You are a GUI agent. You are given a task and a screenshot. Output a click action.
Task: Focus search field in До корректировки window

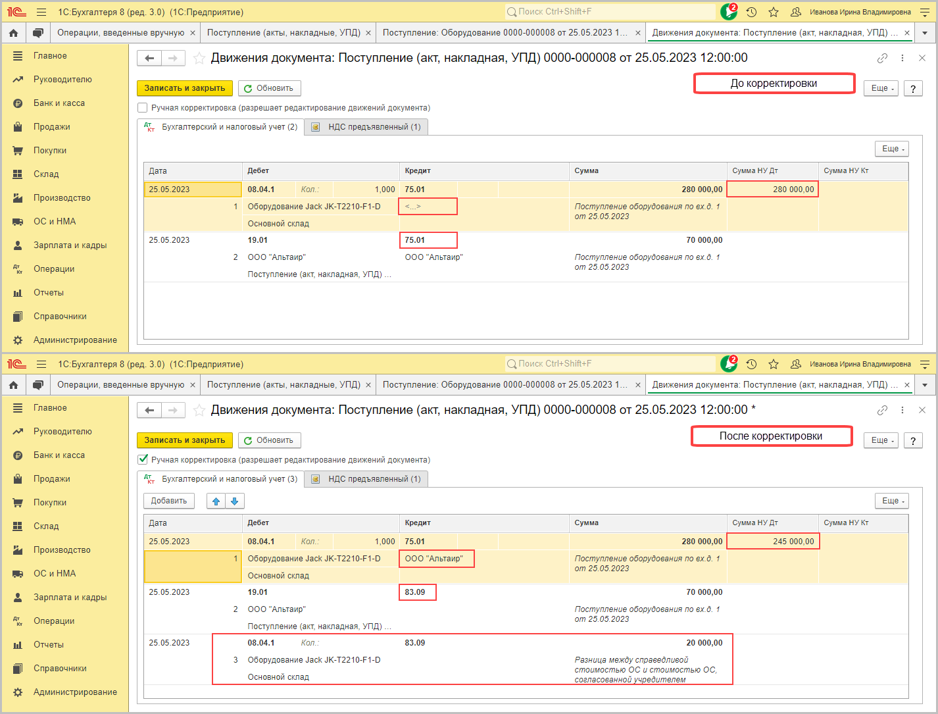point(610,12)
